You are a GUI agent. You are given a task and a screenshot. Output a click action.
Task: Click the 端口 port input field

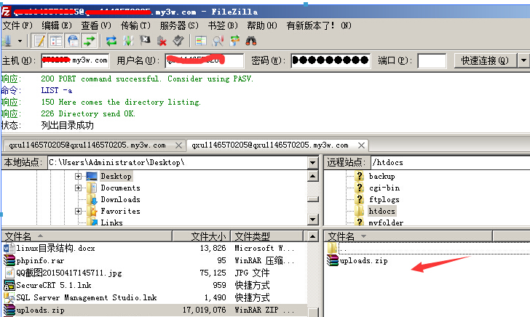(432, 60)
